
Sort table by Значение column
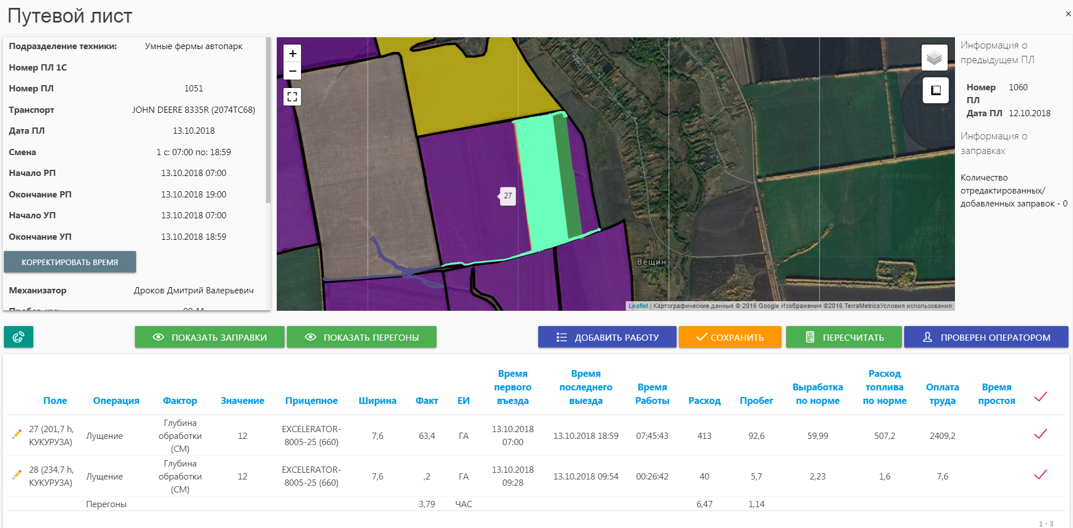click(x=242, y=401)
